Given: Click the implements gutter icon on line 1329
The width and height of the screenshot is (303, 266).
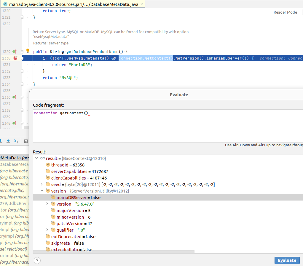Looking at the screenshot, I should click(x=14, y=52).
